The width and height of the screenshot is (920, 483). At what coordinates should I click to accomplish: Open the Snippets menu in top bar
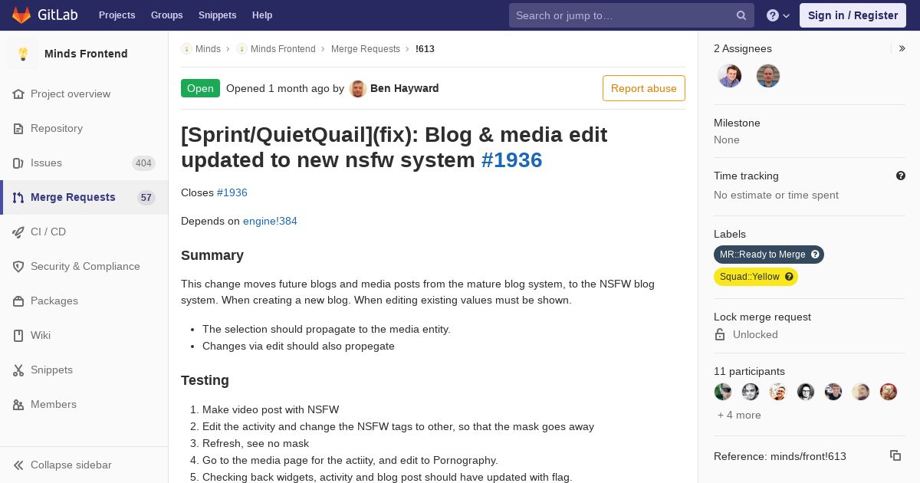[x=217, y=15]
